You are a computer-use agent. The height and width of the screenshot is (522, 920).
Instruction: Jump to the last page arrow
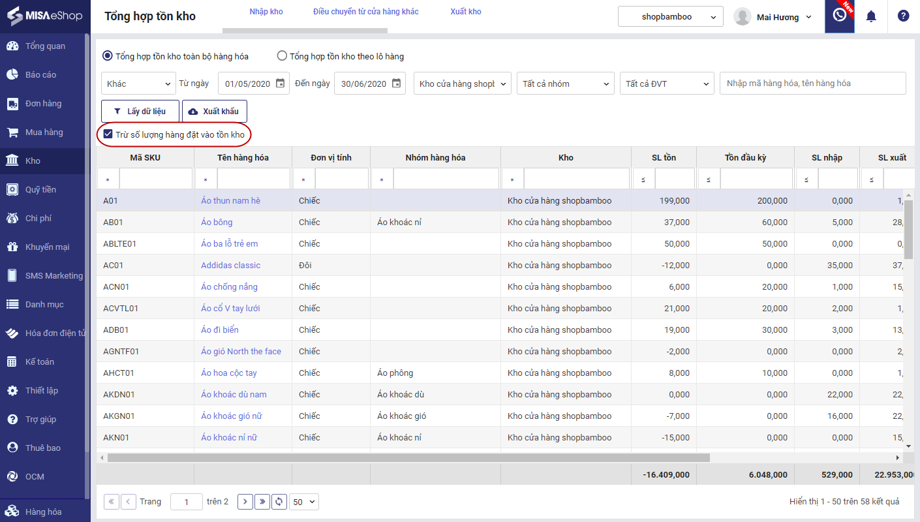point(262,501)
